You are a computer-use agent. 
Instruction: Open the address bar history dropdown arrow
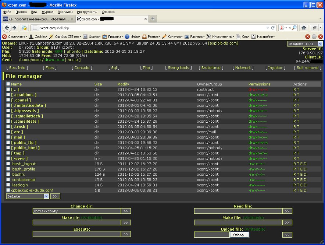(268, 28)
